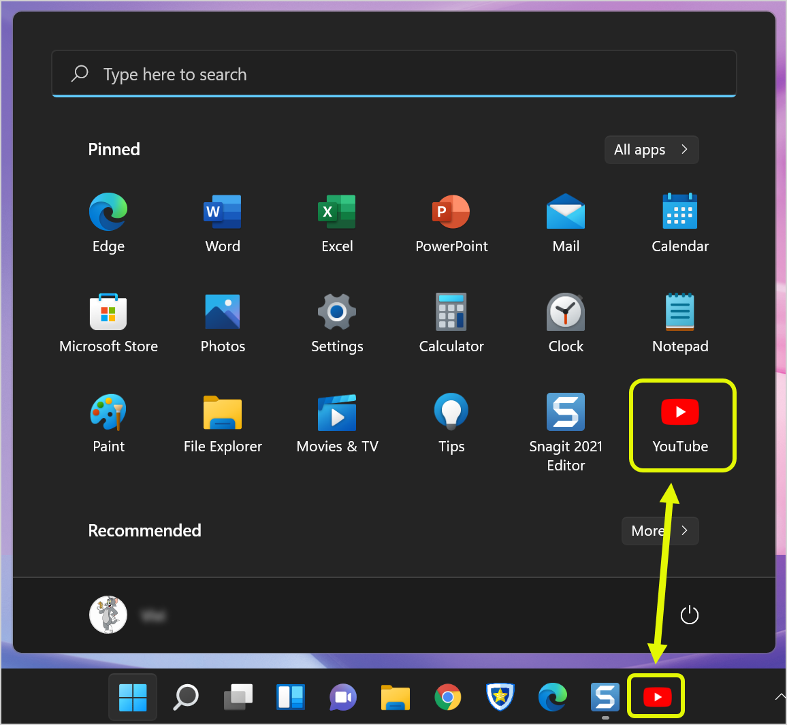Screen dimensions: 787x725
Task: Open the Mail app
Action: 566,223
